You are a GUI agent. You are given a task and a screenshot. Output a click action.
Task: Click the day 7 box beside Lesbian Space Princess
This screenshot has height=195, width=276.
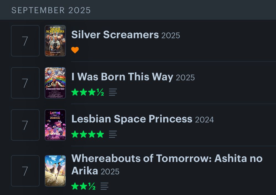click(x=25, y=125)
